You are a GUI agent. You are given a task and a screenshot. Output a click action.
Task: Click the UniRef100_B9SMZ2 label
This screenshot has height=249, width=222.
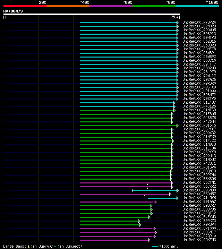click(x=199, y=95)
